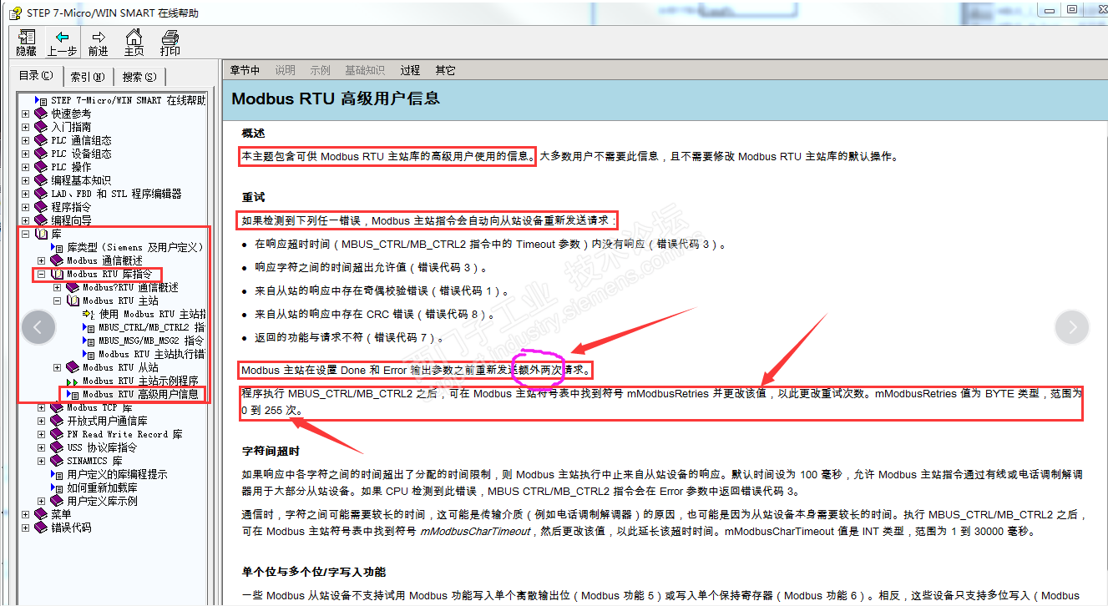Expand the 程序指令 tree node
Image resolution: width=1108 pixels, height=606 pixels.
[26, 207]
